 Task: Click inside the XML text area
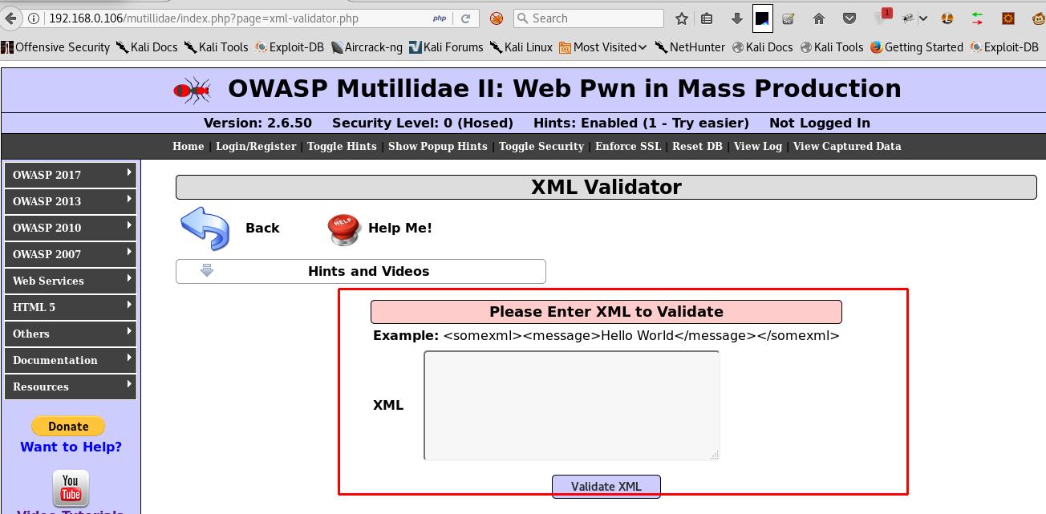tap(571, 405)
